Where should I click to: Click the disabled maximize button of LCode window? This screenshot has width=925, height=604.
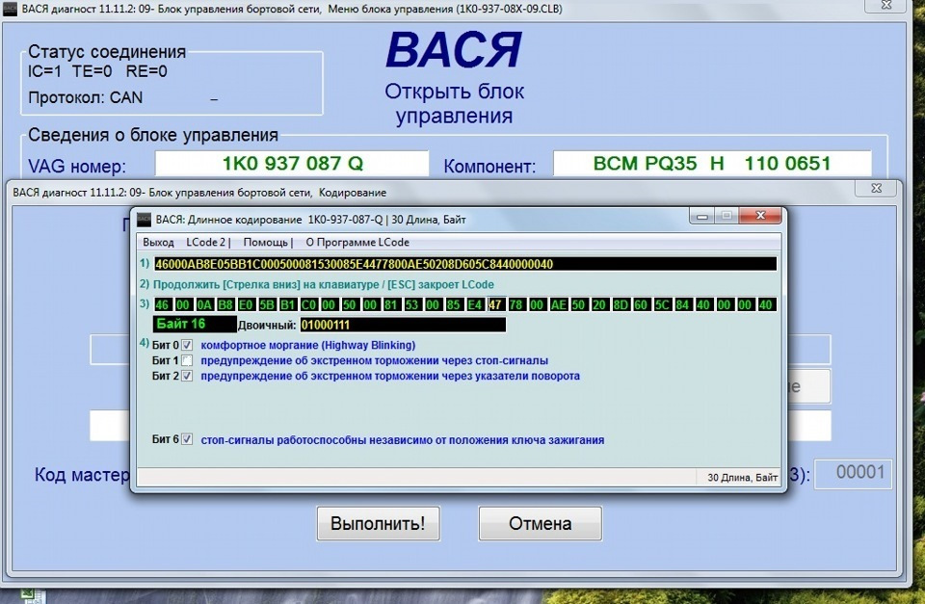click(x=727, y=217)
